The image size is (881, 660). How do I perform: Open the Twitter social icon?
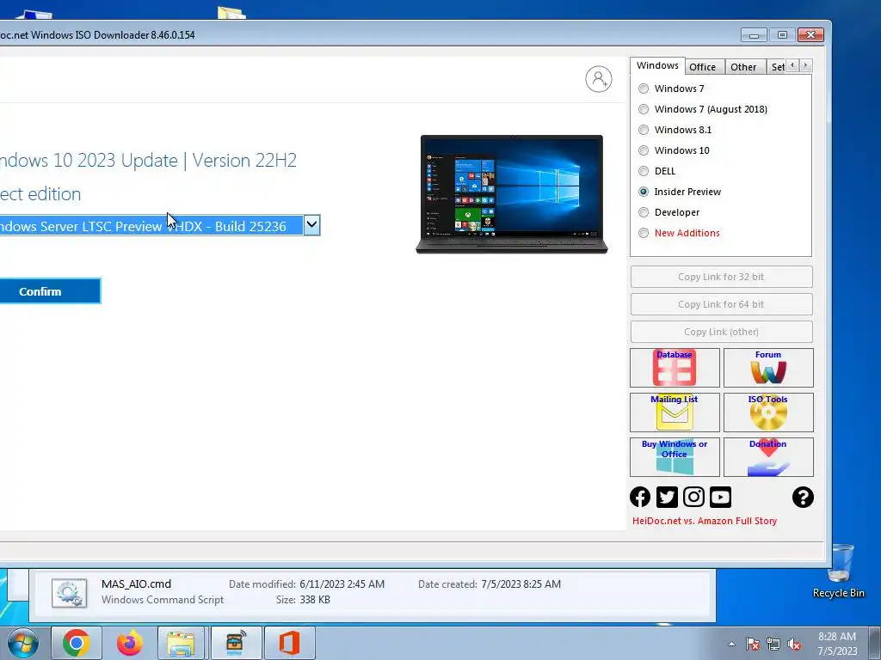click(x=667, y=497)
